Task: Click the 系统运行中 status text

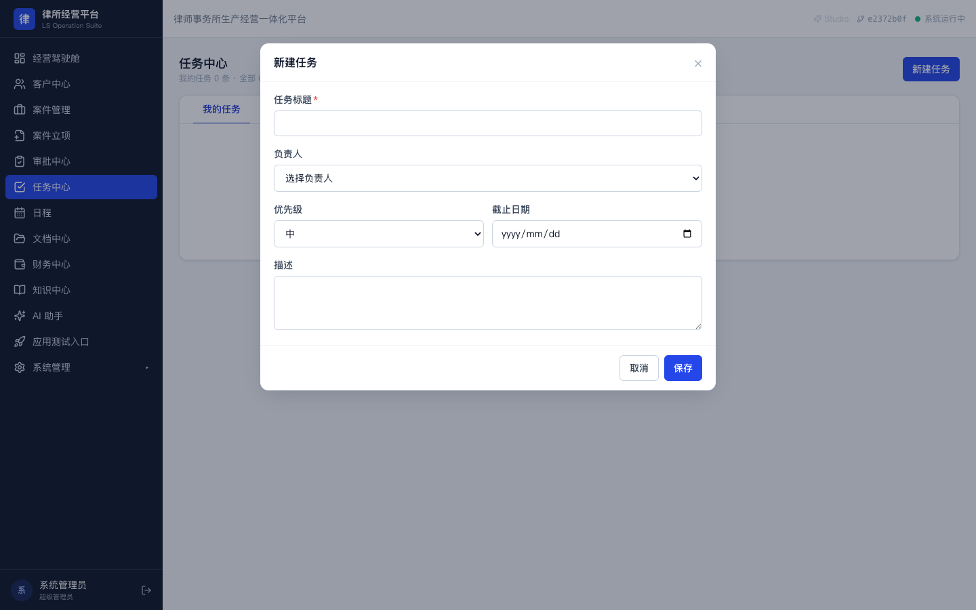Action: 945,19
